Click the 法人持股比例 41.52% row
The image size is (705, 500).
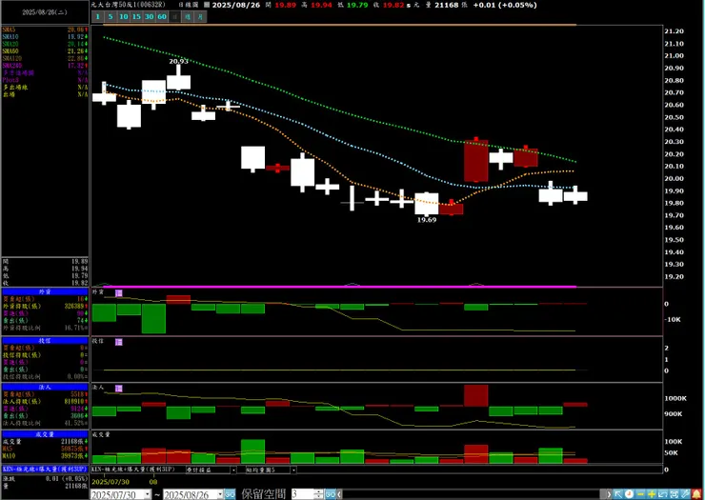pos(45,423)
